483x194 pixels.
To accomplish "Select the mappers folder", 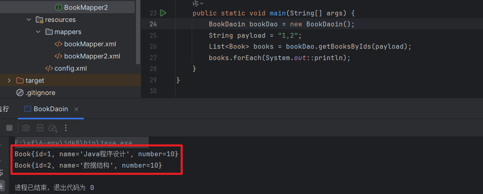I will [x=63, y=32].
